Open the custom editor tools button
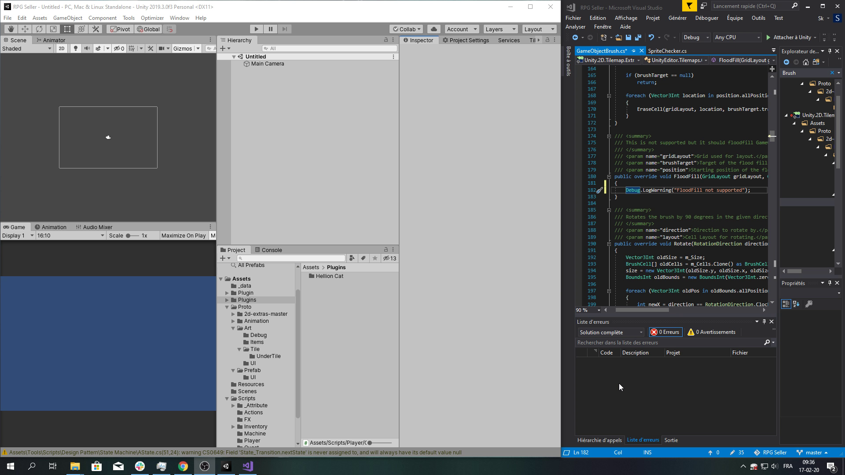Viewport: 845px width, 475px height. coord(96,29)
